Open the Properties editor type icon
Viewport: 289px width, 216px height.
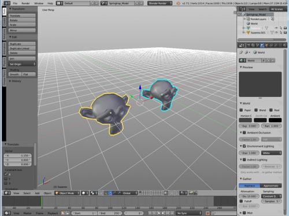click(242, 45)
